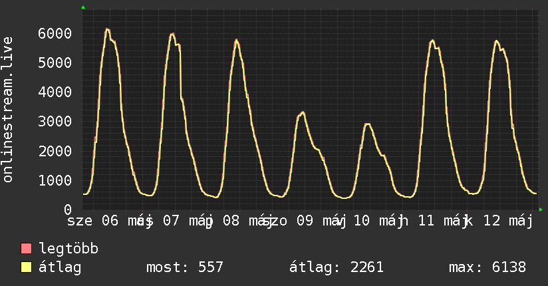Select the legtöbb legend label
This screenshot has height=286, width=548.
point(68,249)
